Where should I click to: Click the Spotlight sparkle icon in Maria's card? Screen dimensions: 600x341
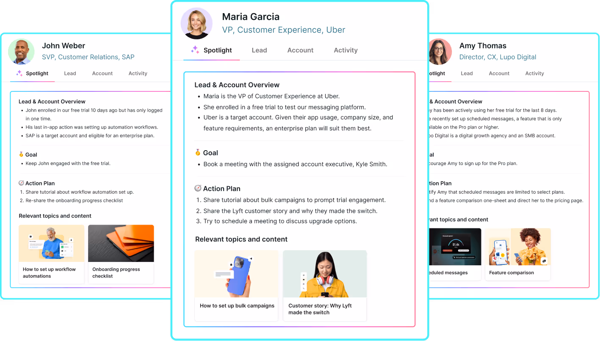(195, 50)
